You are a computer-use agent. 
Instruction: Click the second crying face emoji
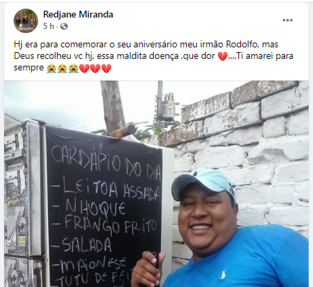[x=62, y=69]
